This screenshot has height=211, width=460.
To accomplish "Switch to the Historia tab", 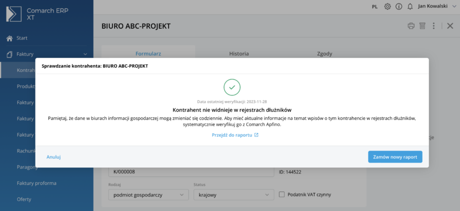I will point(238,53).
